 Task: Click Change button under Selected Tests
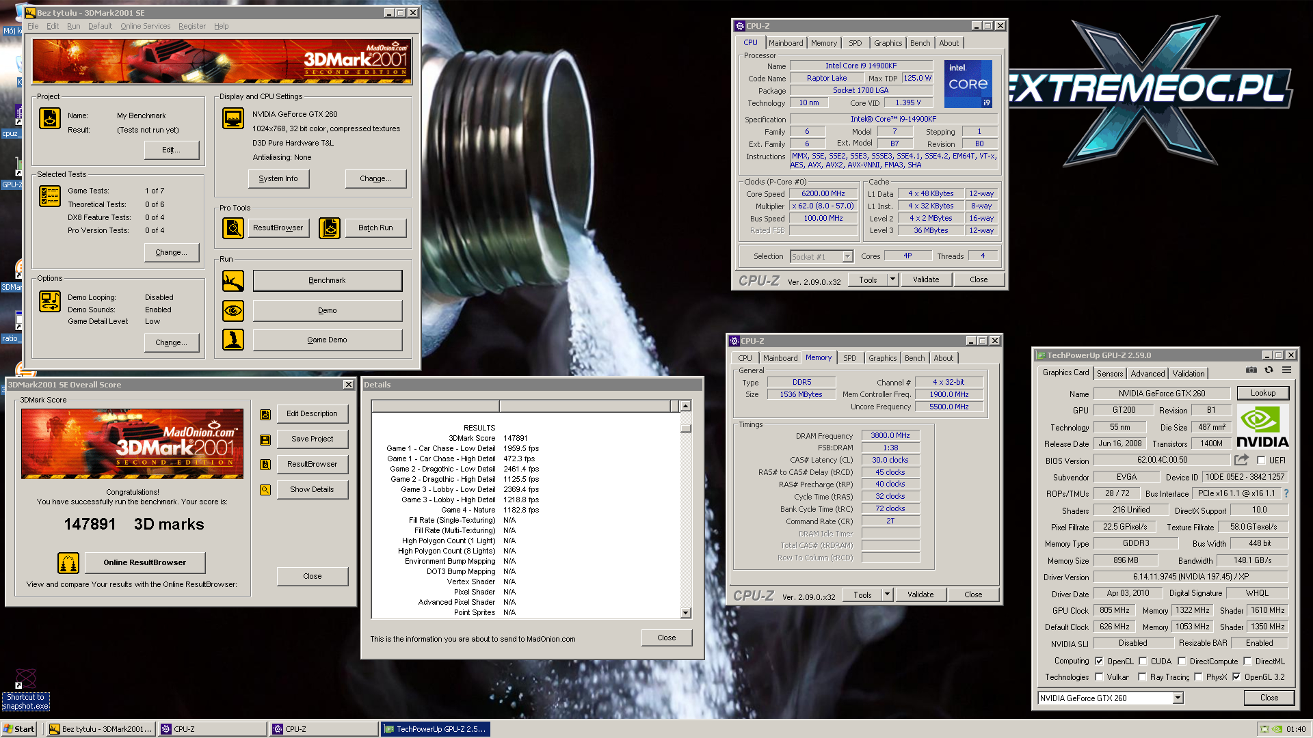point(172,252)
